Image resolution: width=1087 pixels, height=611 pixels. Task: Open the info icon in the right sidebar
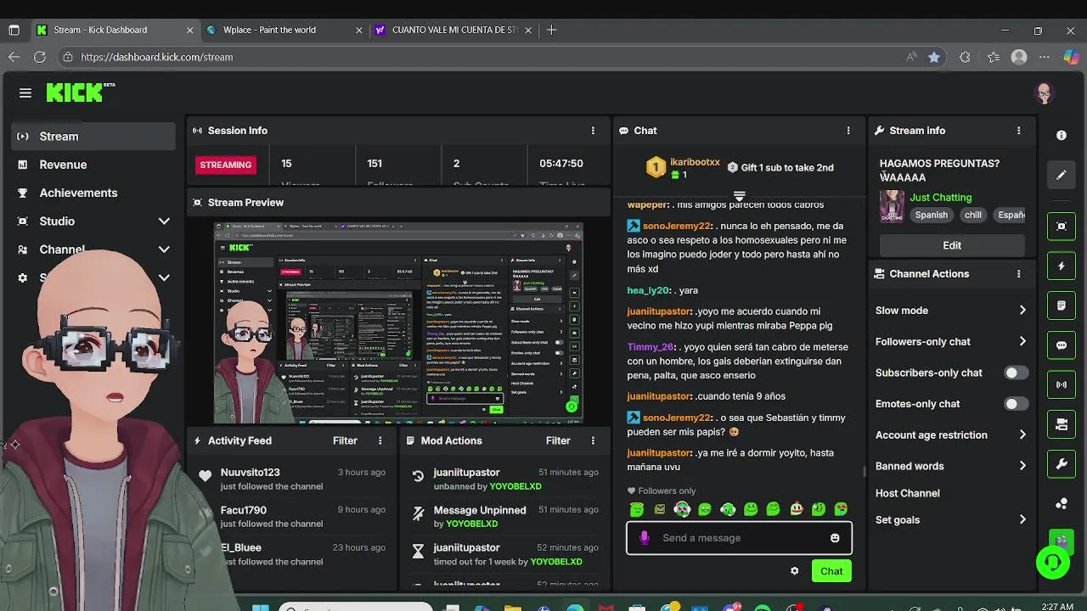click(x=1062, y=135)
